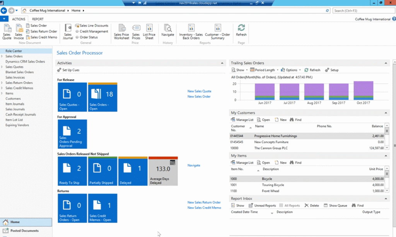The height and width of the screenshot is (237, 396).
Task: Open the Sales Price Worksheet
Action: click(x=121, y=32)
